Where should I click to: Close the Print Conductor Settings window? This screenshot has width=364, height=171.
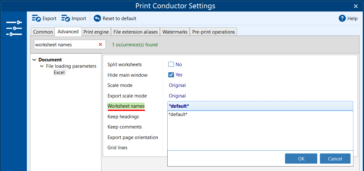click(x=356, y=6)
